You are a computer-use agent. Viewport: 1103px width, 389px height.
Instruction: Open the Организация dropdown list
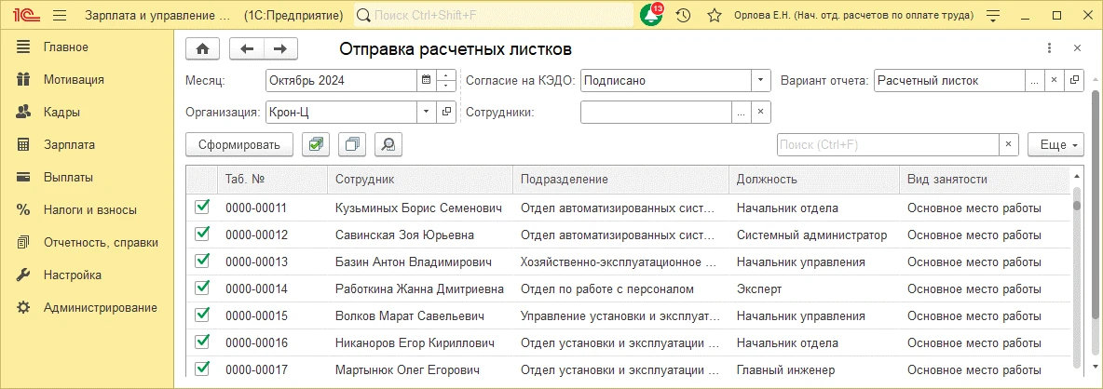click(x=426, y=112)
